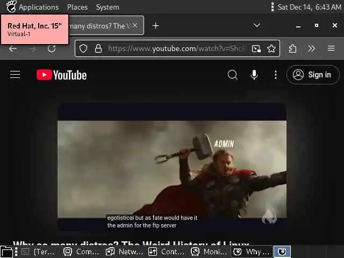
Task: Open the file manager icon on the bottom panel
Action: coord(6,252)
